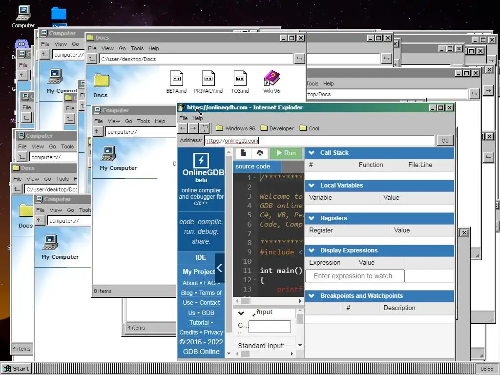The width and height of the screenshot is (500, 375).
Task: Click the taskbar clock showing 08:58
Action: tap(487, 369)
